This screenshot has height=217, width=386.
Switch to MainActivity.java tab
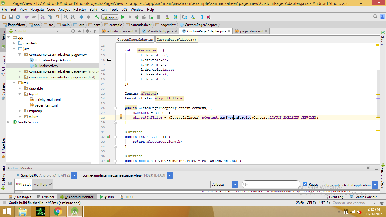coord(160,31)
